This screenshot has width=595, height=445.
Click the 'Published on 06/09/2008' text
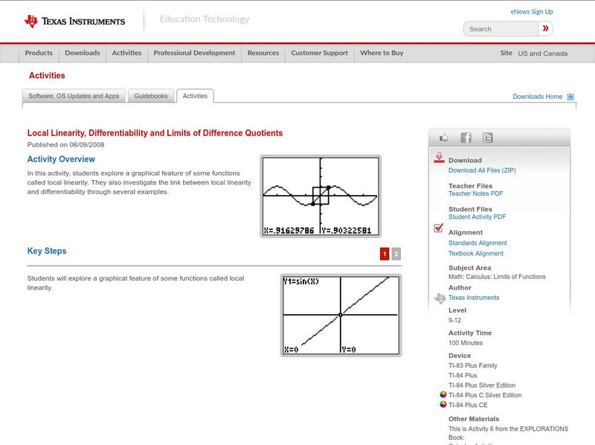(x=65, y=144)
